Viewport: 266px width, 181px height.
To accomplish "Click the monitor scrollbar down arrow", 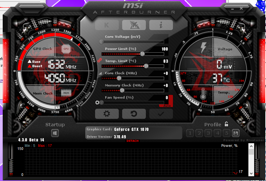I will [251, 174].
